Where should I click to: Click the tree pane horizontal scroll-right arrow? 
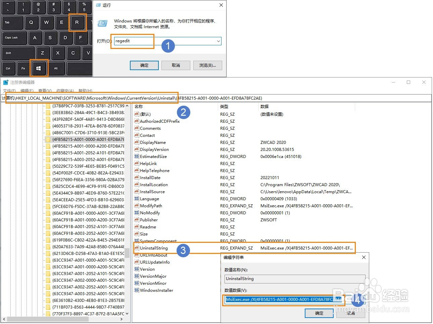click(x=122, y=319)
